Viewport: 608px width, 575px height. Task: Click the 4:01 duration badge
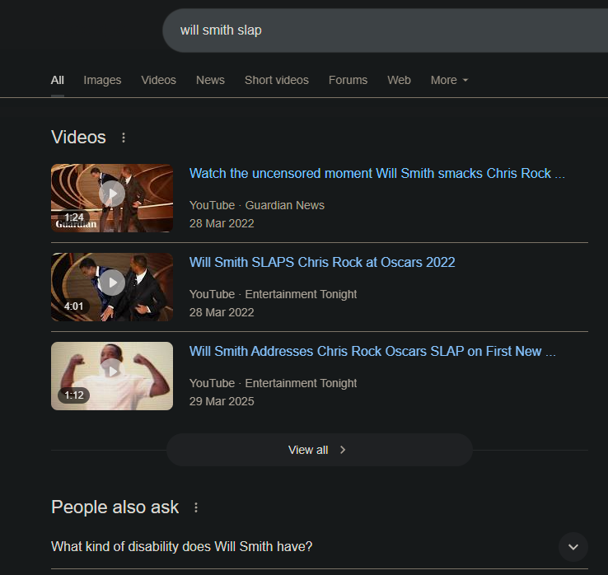pos(73,306)
